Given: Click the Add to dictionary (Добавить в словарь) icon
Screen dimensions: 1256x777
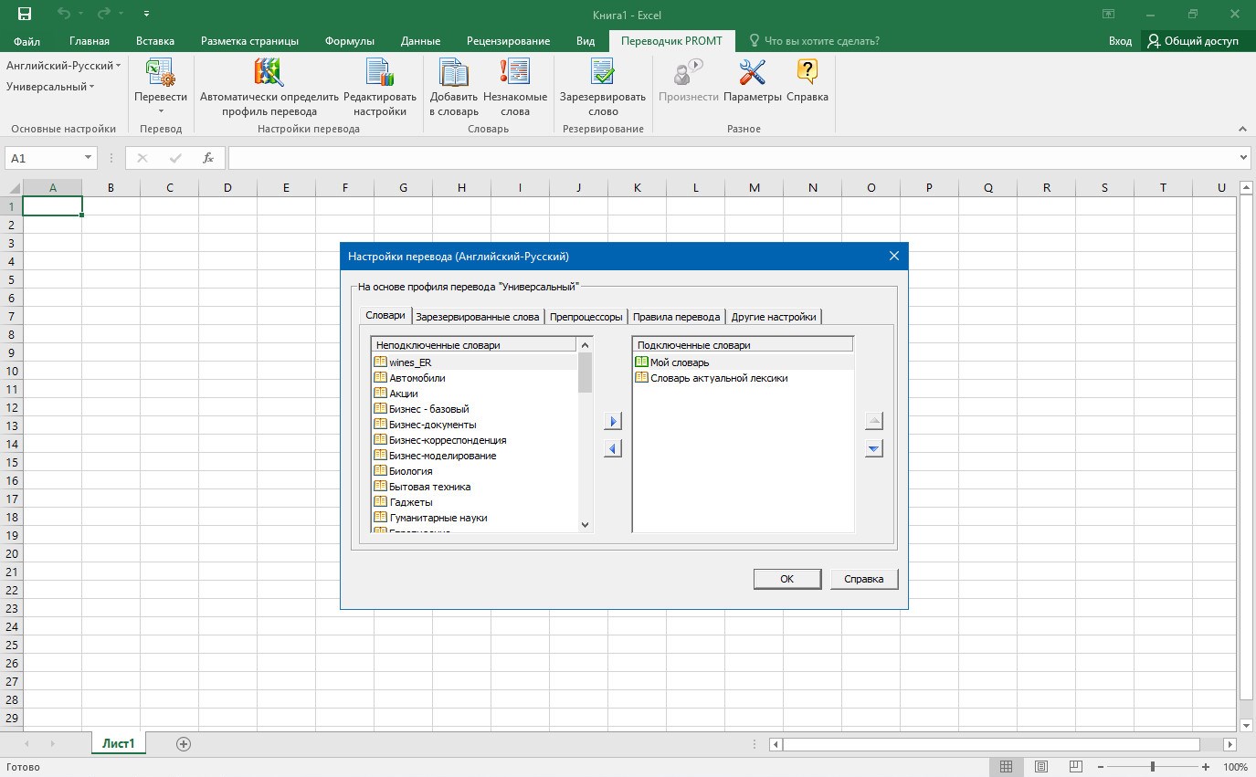Looking at the screenshot, I should click(454, 73).
